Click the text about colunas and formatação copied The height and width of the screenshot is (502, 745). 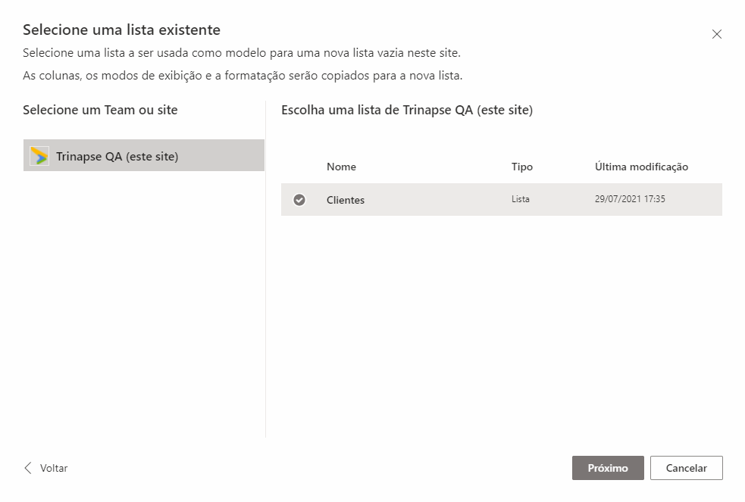click(243, 76)
